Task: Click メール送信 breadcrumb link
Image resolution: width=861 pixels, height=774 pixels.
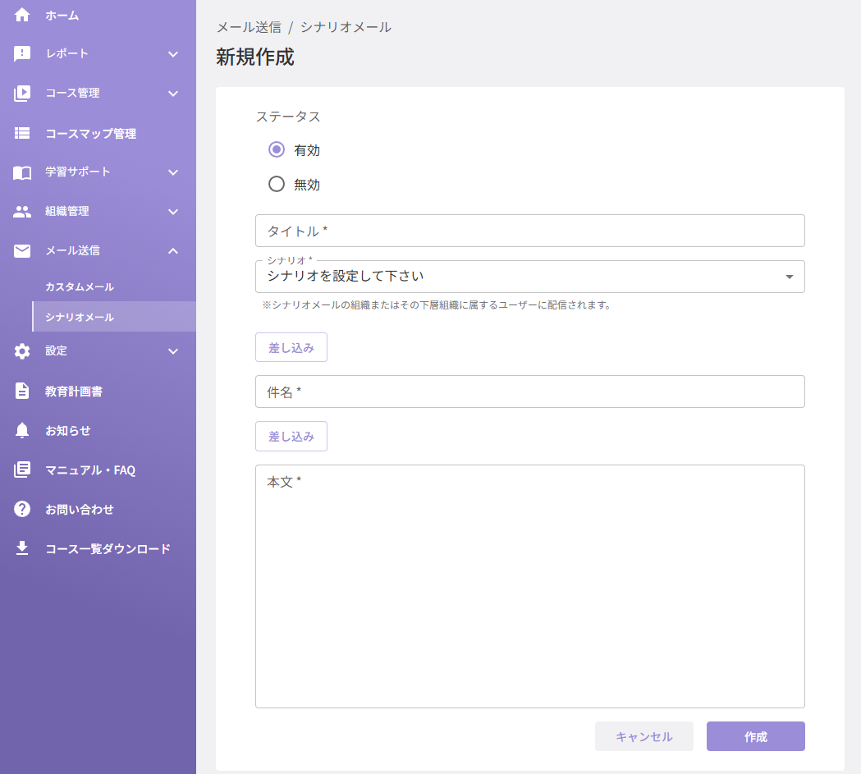Action: [249, 27]
